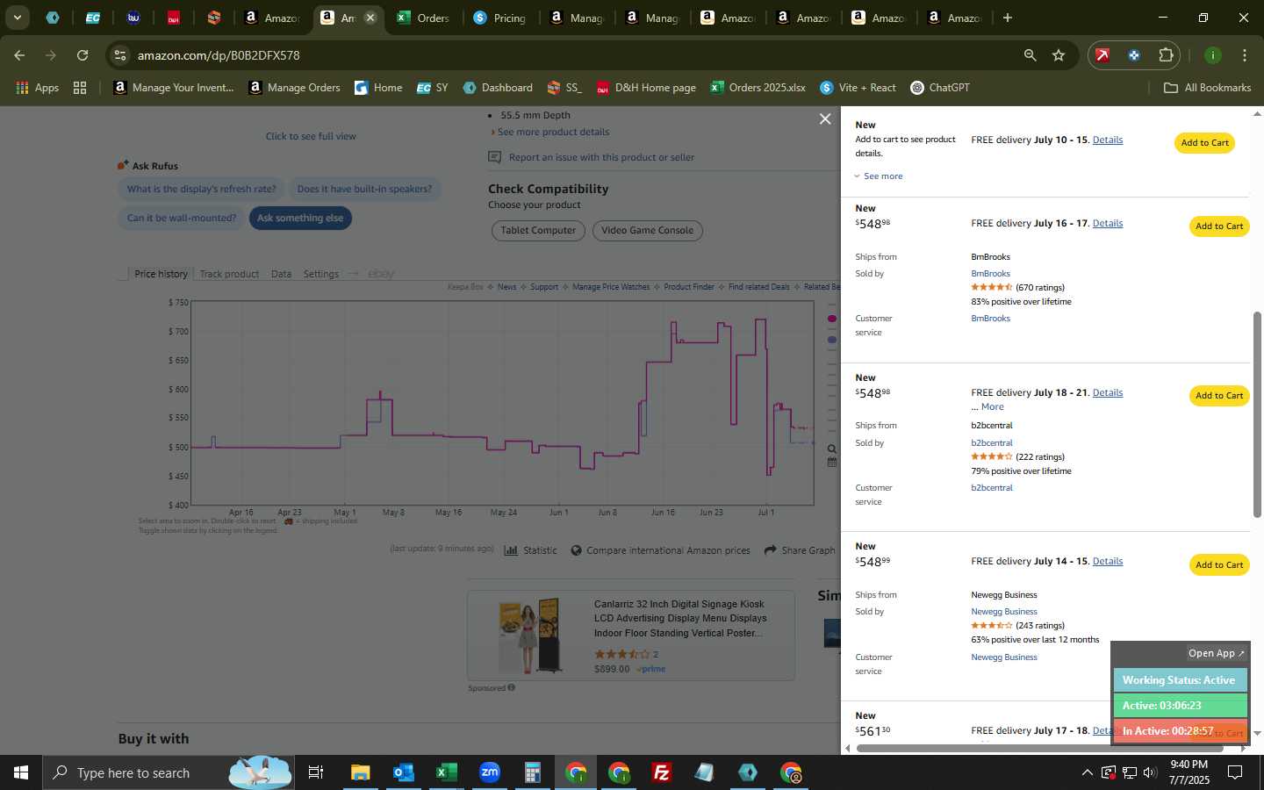Ask Rufus about the display's refresh rate
This screenshot has height=790, width=1264.
[x=201, y=190]
